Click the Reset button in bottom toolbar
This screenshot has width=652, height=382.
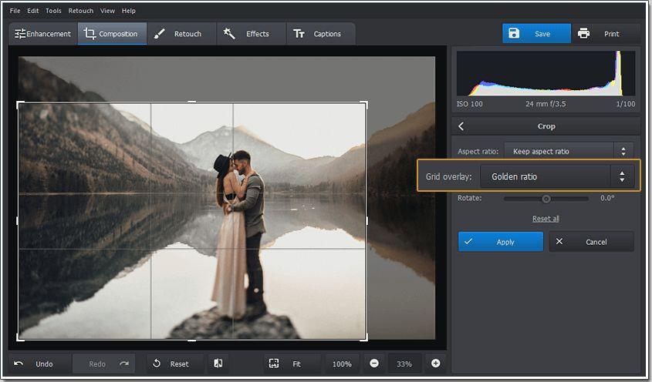[x=175, y=364]
